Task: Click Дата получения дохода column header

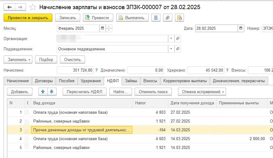Action: pos(192,103)
